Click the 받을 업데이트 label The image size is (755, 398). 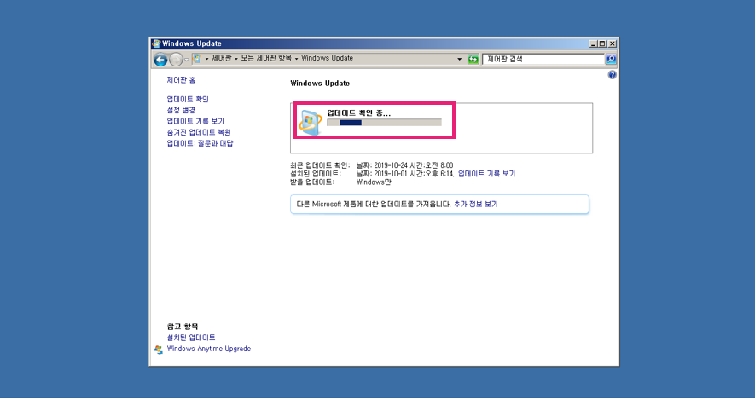tap(312, 182)
